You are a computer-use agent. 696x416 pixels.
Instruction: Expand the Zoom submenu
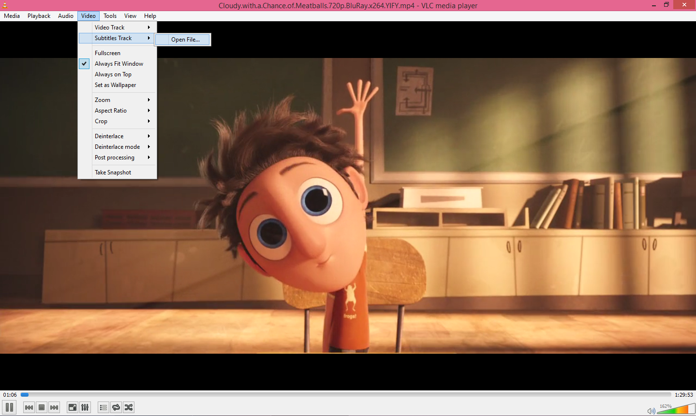pyautogui.click(x=118, y=100)
